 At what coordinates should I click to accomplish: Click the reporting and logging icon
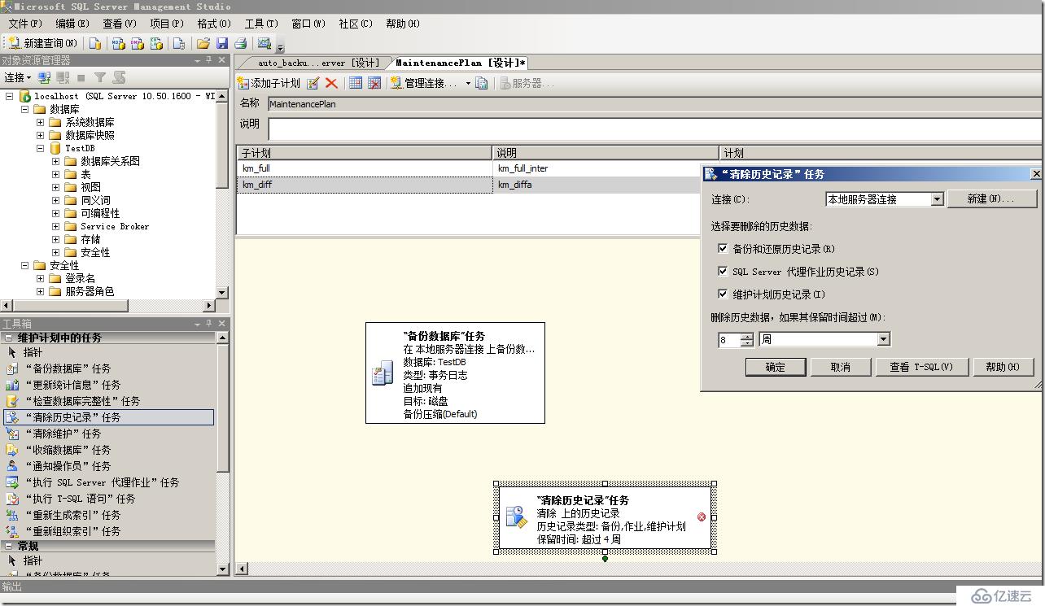point(482,83)
